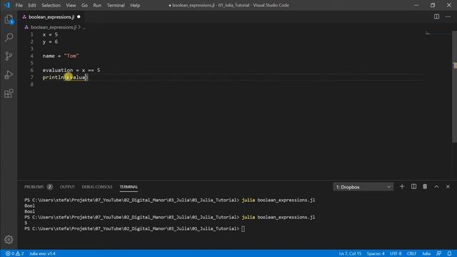Open the View menu
Image resolution: width=457 pixels, height=257 pixels.
(71, 5)
